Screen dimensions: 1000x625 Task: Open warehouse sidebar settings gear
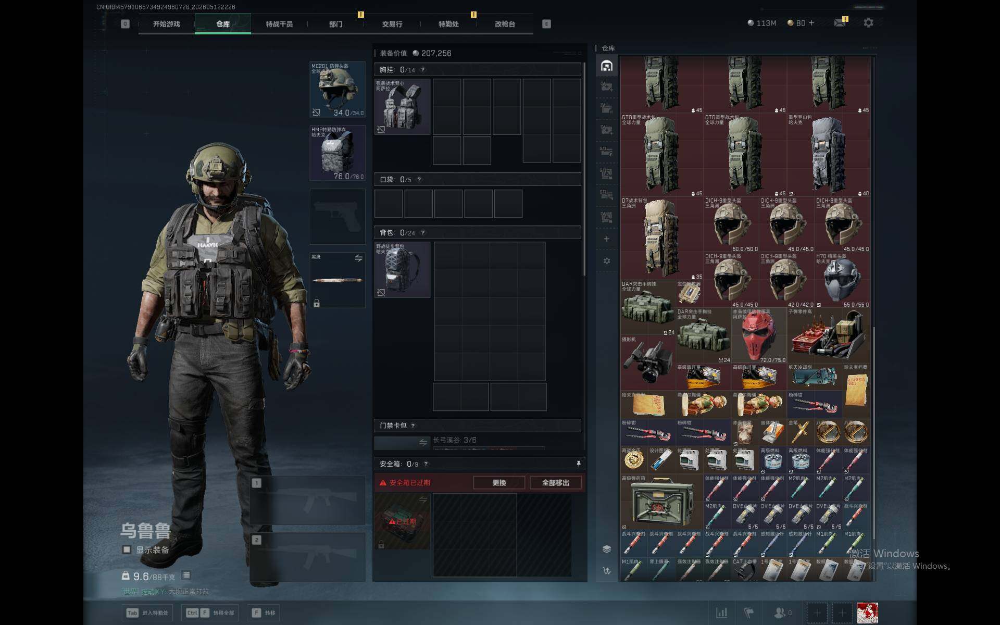(607, 261)
